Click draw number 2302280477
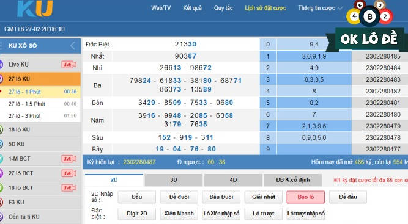408x224 pixels. click(x=383, y=150)
